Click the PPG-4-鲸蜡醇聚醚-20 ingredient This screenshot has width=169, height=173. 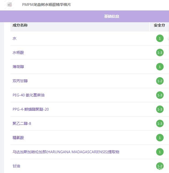pos(31,109)
